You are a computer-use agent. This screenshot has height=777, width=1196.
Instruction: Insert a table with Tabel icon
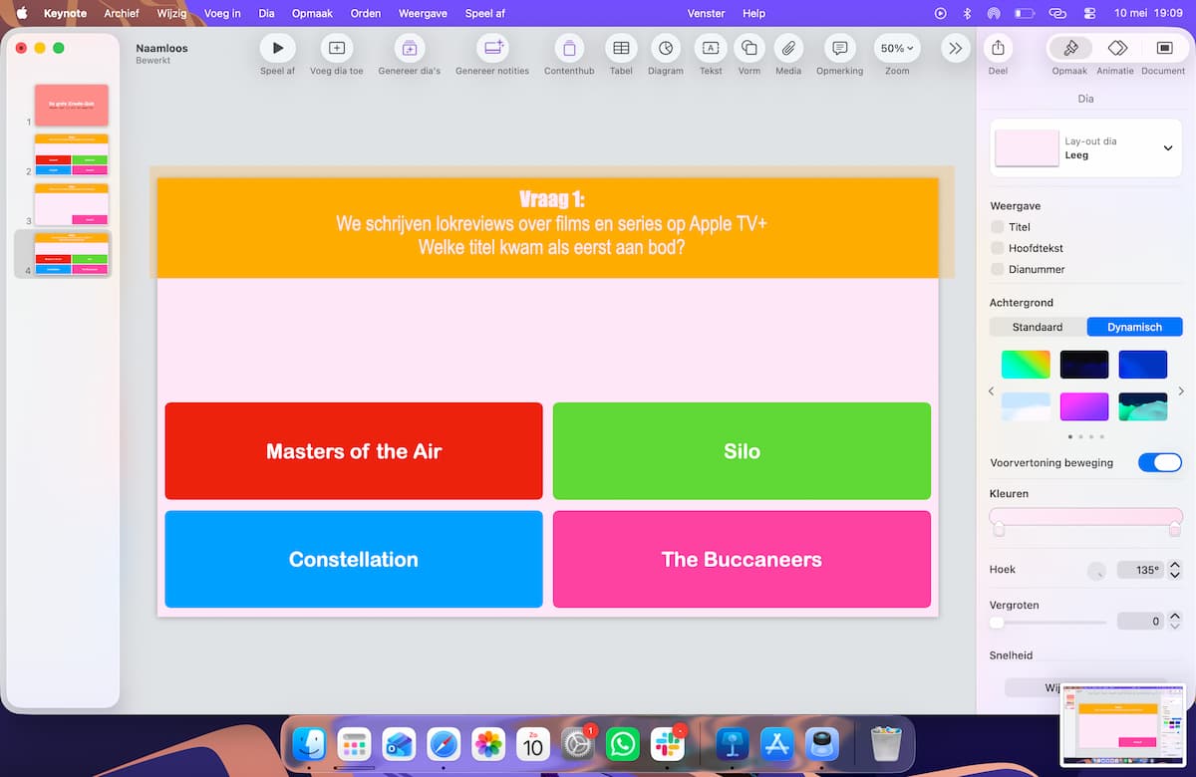(621, 48)
